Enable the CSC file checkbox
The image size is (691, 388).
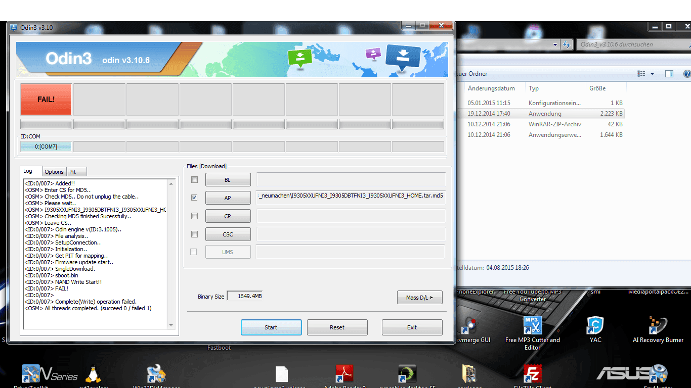[x=194, y=234]
